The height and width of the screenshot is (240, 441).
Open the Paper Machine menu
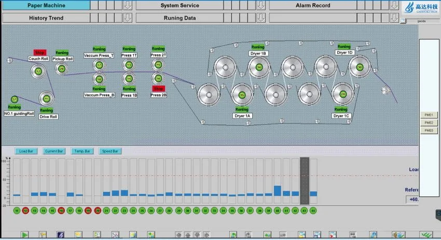pos(46,5)
